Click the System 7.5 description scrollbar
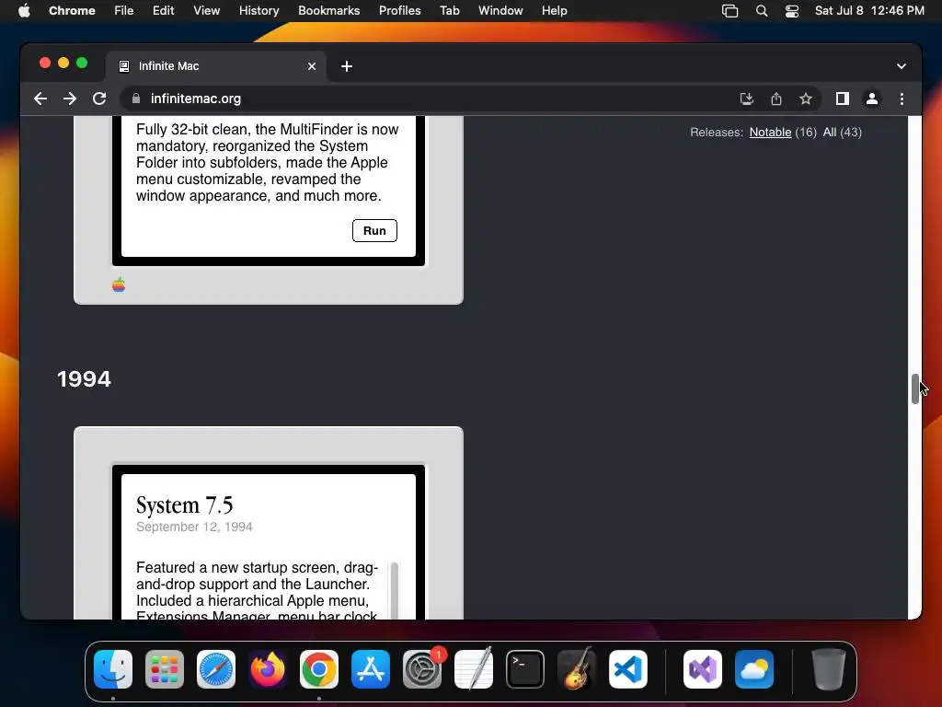The height and width of the screenshot is (707, 942). click(394, 589)
